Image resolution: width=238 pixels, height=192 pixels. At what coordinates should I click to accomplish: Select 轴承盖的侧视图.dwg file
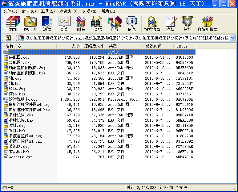point(27,68)
